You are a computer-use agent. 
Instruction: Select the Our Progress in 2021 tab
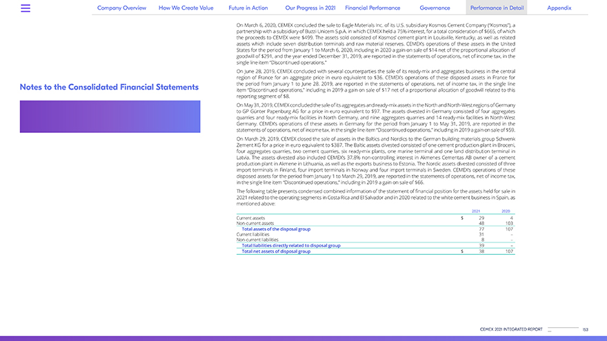click(310, 8)
